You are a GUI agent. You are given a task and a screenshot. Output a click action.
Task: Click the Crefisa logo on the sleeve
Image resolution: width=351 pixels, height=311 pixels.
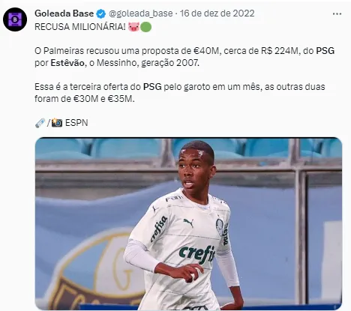click(158, 229)
